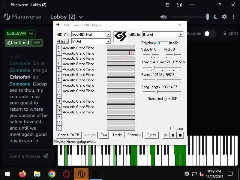Click the Tempo slider
Viewport: 240px width, 180px height.
click(162, 68)
